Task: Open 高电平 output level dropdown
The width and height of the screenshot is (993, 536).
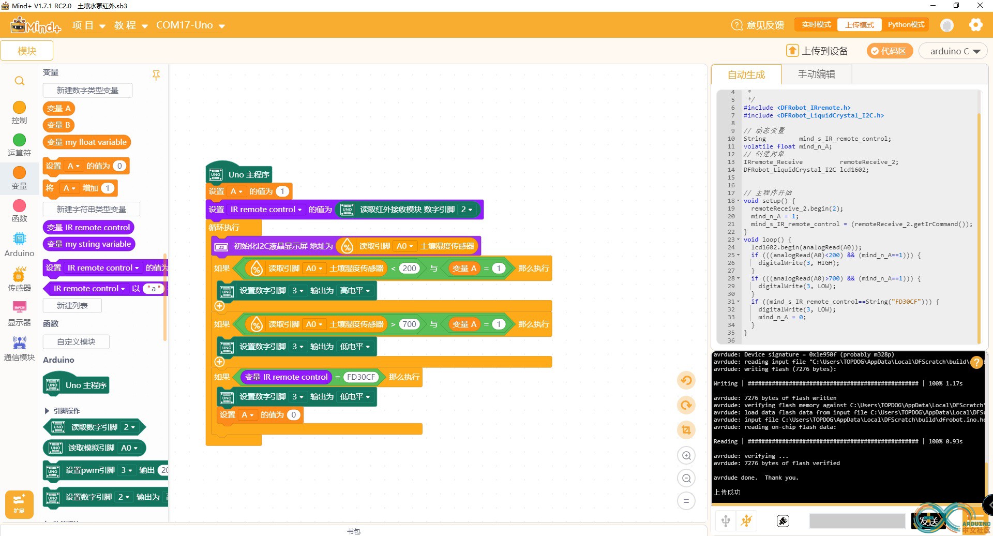Action: click(355, 291)
